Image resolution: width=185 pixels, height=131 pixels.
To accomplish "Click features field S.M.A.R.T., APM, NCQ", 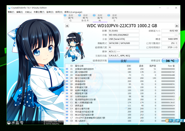I will click(x=143, y=56).
